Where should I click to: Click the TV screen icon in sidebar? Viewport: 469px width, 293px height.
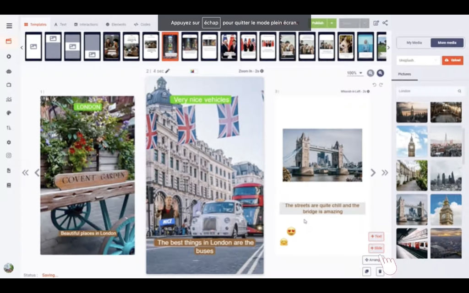pos(9,85)
